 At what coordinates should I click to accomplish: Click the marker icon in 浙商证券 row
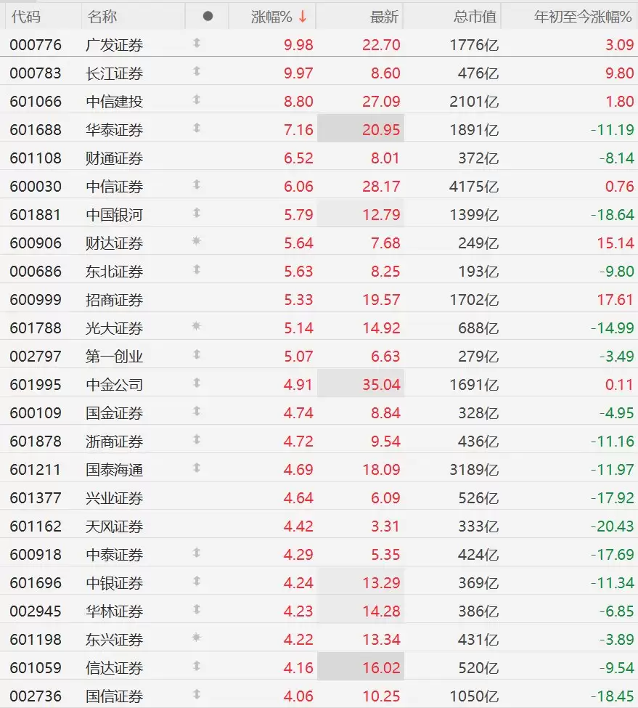click(196, 439)
